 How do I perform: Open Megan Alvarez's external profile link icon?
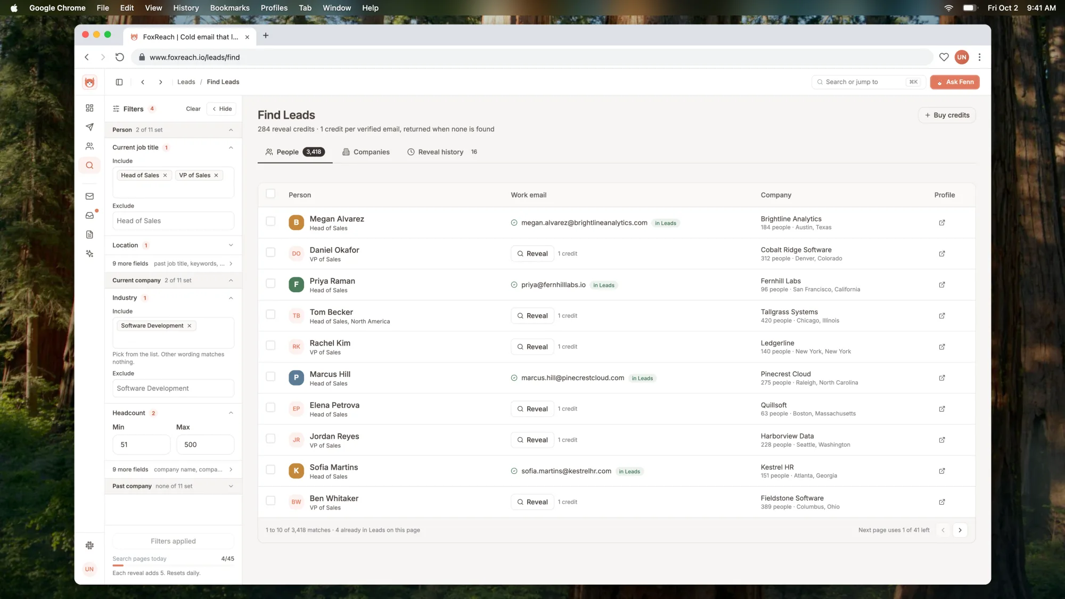click(x=942, y=223)
